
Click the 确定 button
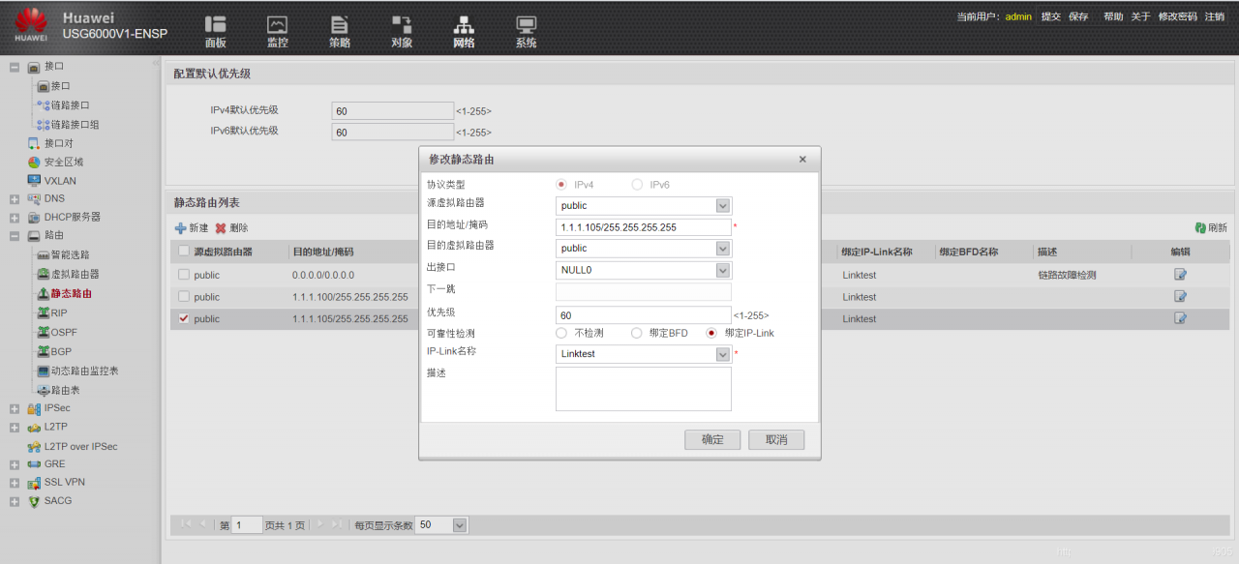(x=712, y=439)
